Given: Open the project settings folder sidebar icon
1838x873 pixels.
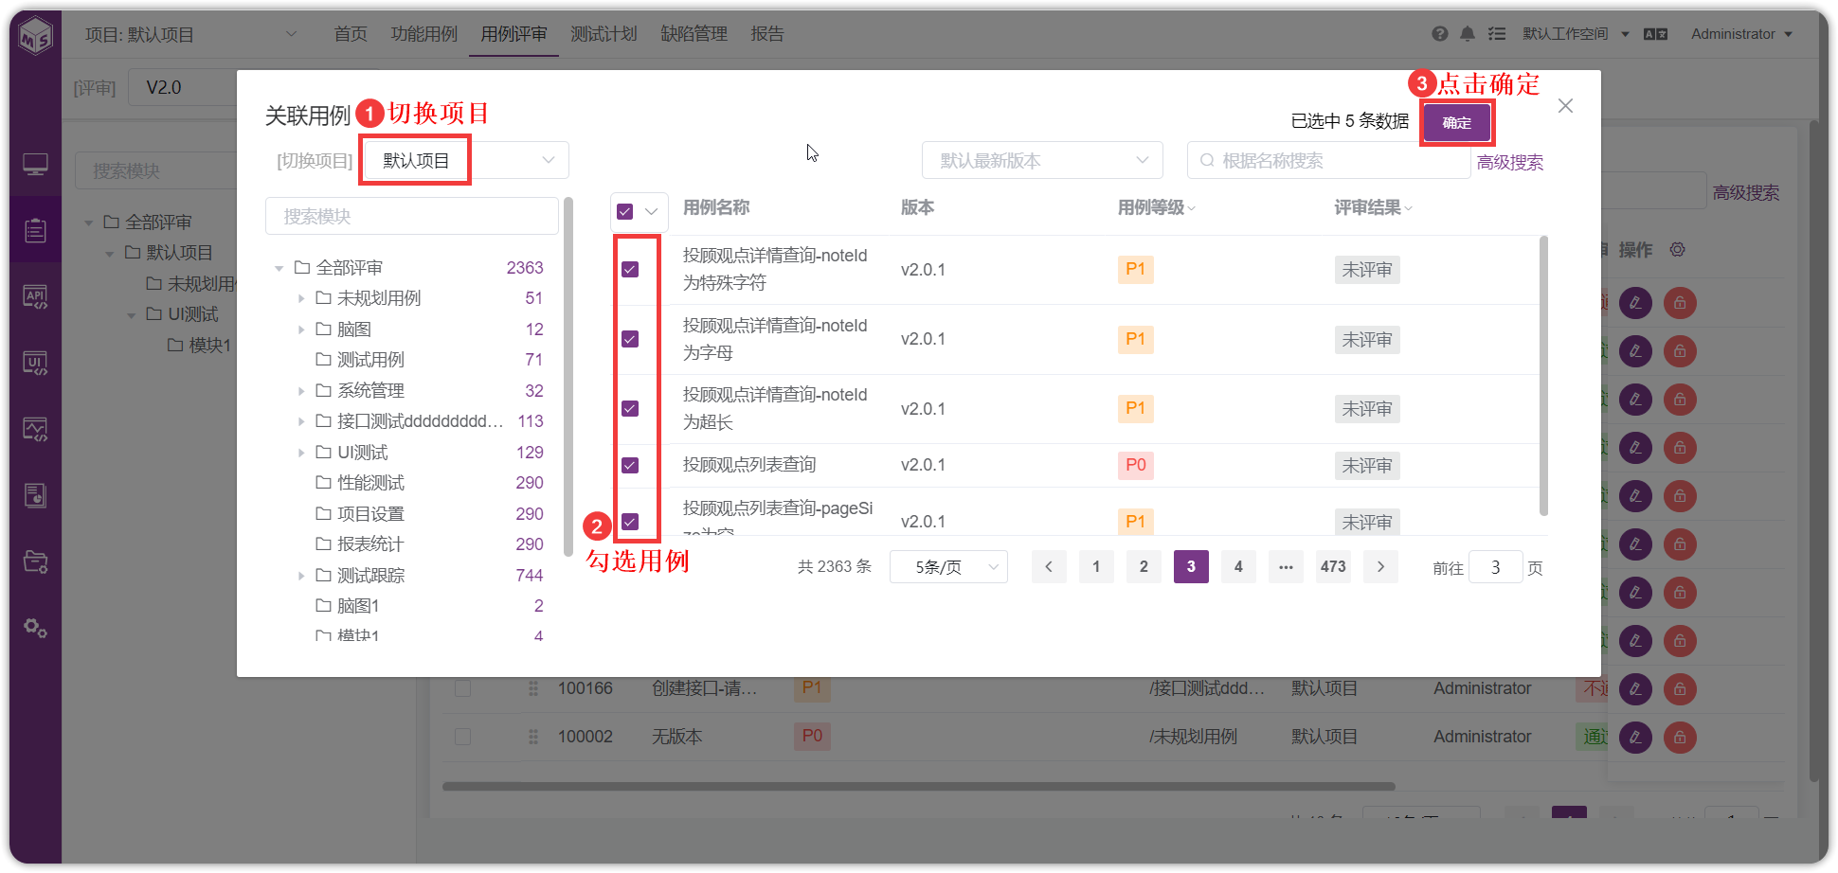Looking at the screenshot, I should pos(36,562).
